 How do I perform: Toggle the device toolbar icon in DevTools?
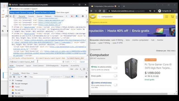pyautogui.click(x=14, y=16)
